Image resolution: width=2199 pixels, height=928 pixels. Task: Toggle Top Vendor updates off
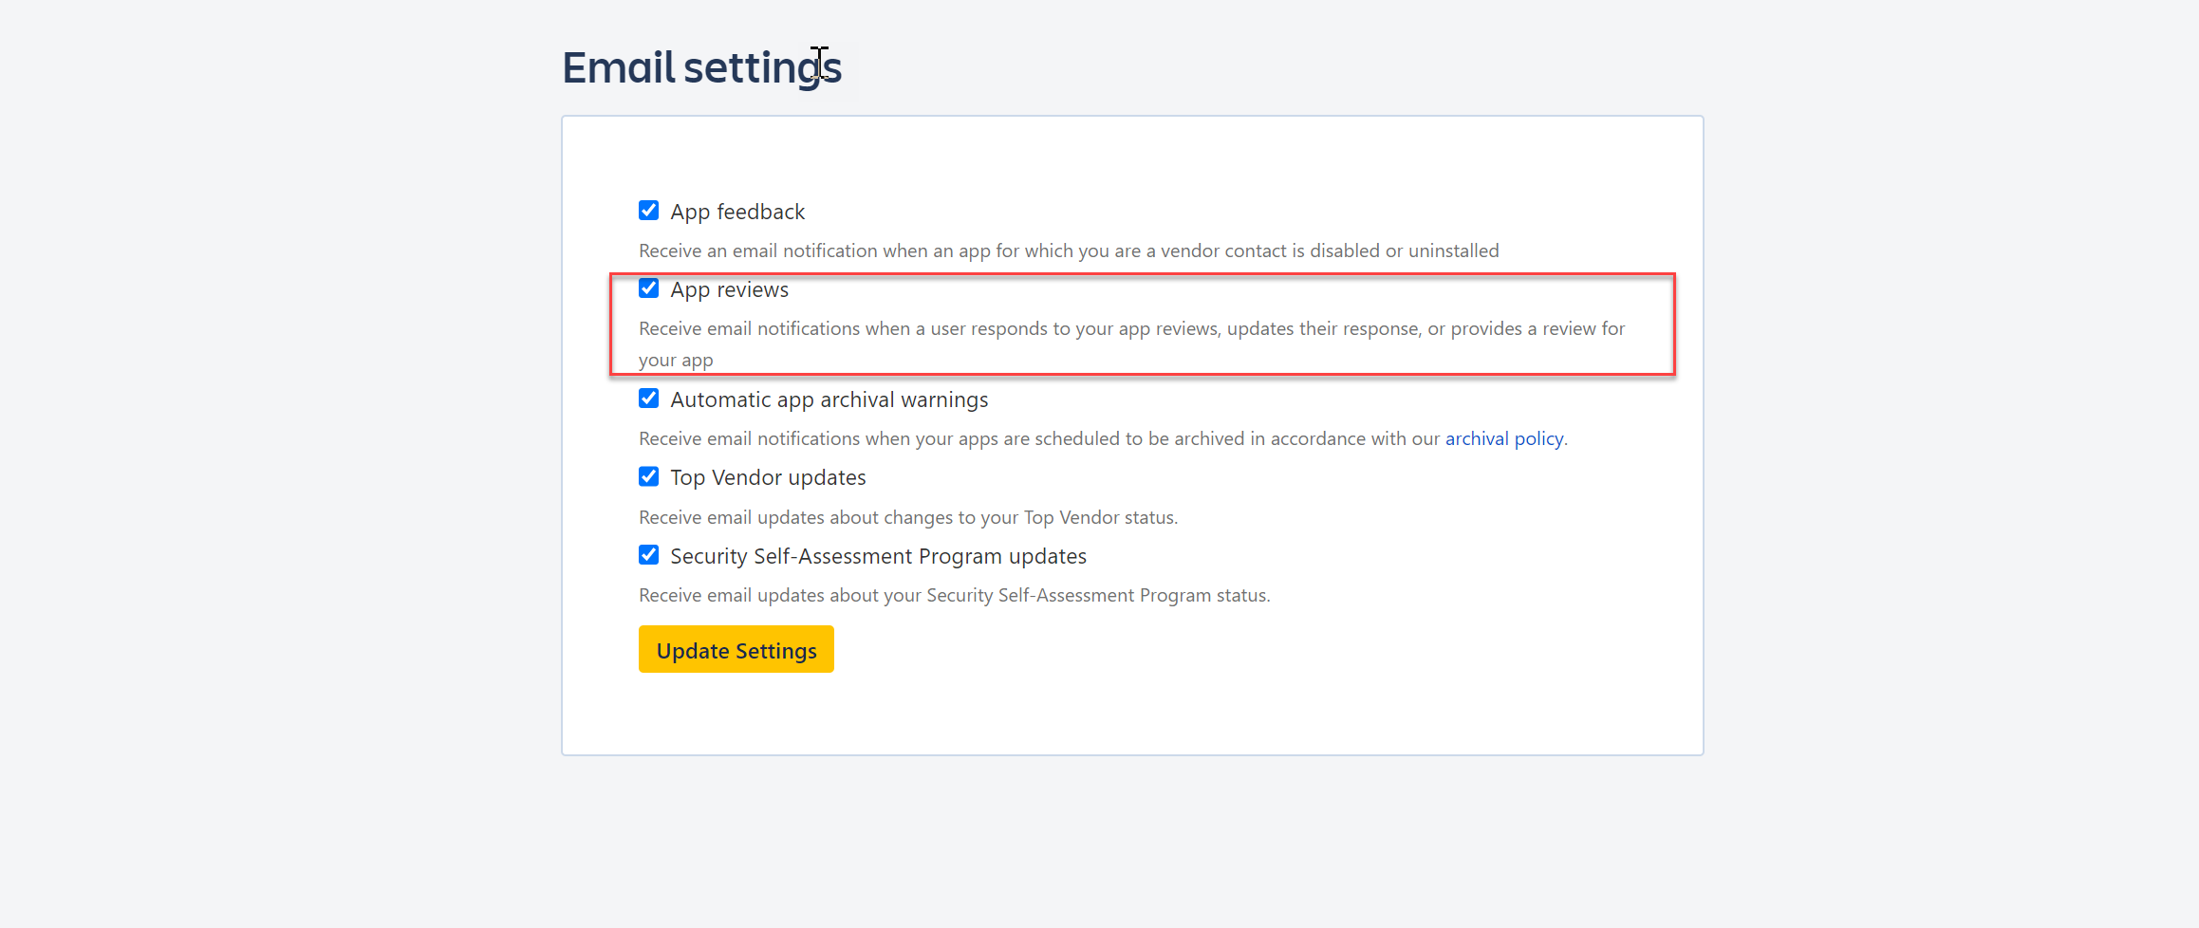(648, 476)
